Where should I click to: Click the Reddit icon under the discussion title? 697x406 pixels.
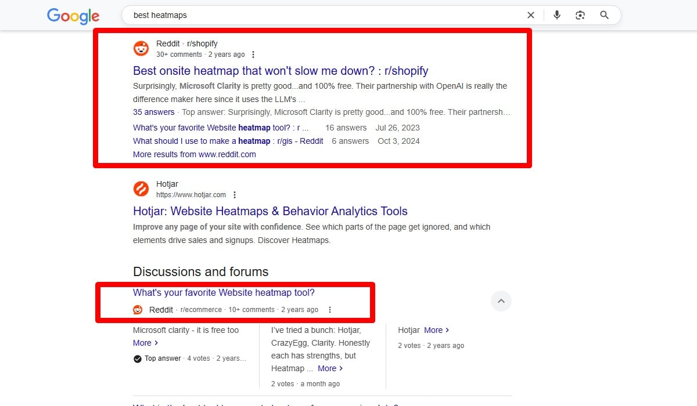pos(138,310)
